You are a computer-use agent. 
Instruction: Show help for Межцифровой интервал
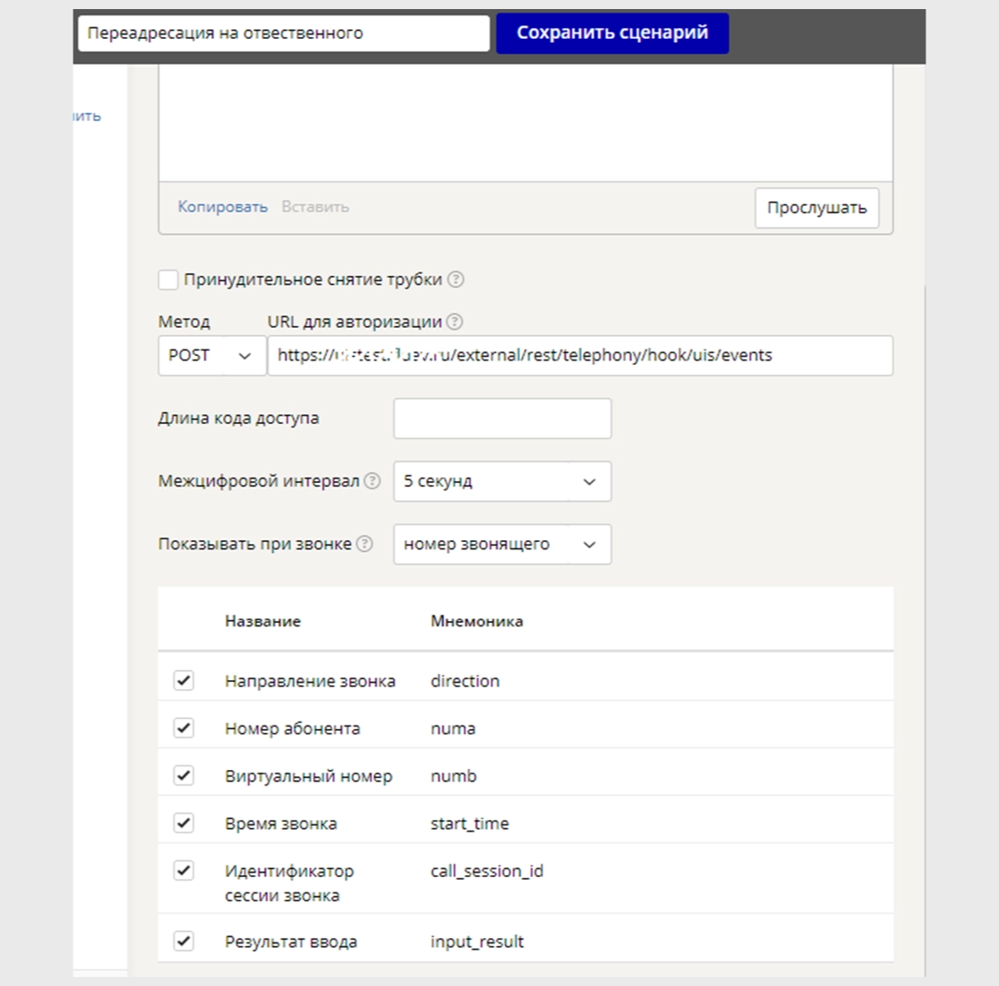tap(372, 481)
